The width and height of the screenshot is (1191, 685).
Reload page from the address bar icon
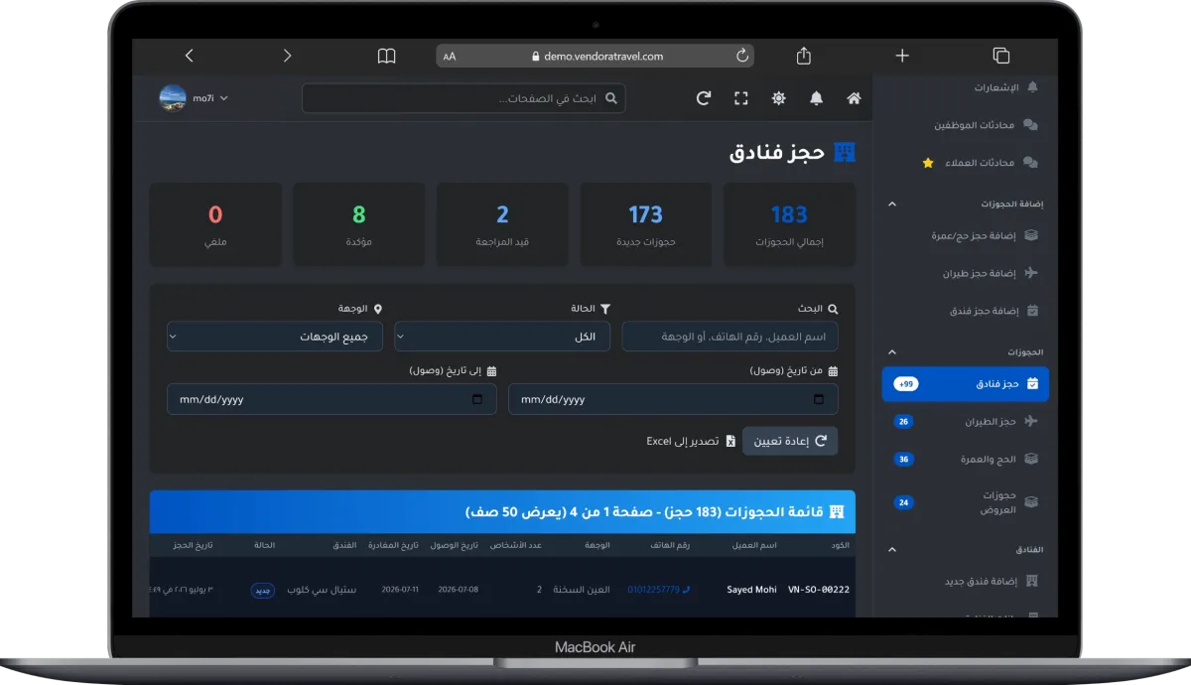[x=741, y=57]
